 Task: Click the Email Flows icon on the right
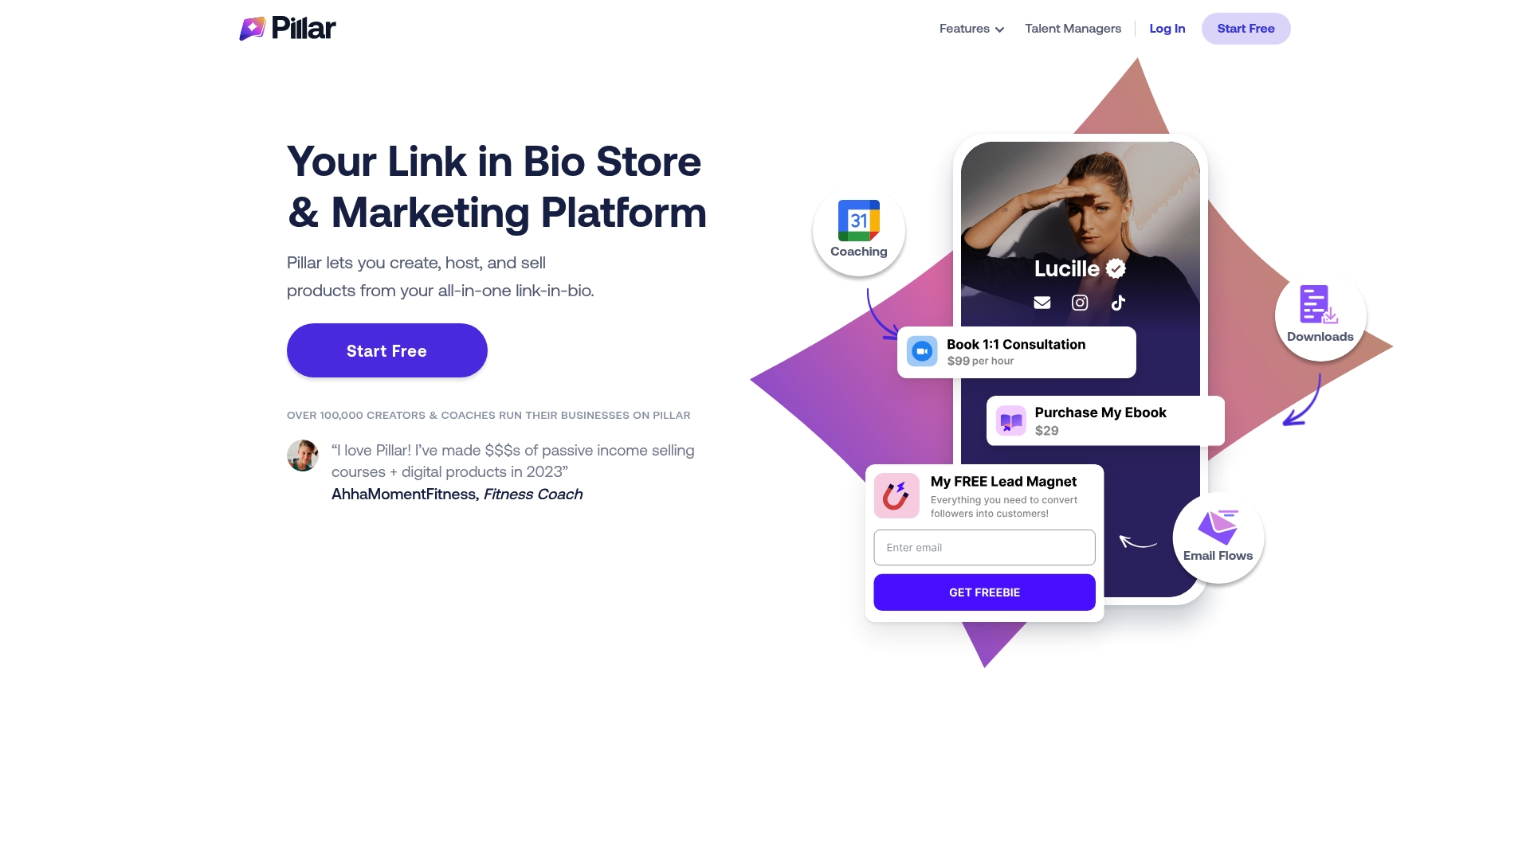tap(1218, 537)
